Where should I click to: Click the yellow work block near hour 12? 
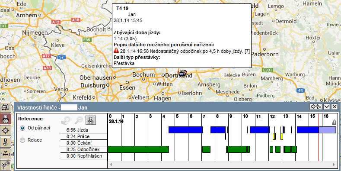click(274, 136)
